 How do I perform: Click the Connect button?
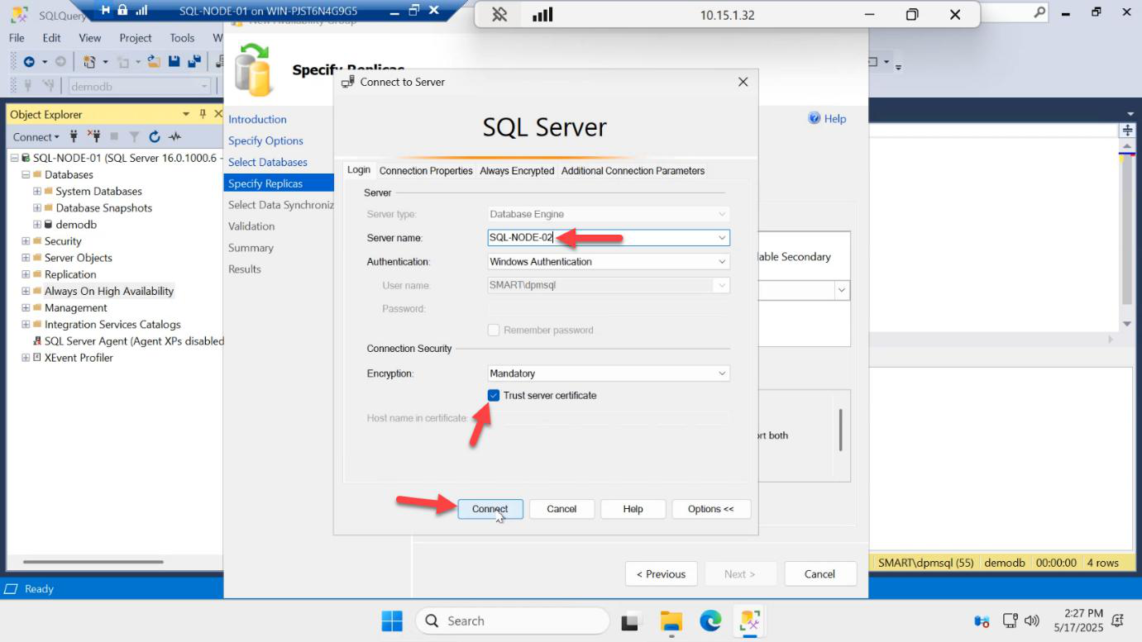pyautogui.click(x=490, y=509)
